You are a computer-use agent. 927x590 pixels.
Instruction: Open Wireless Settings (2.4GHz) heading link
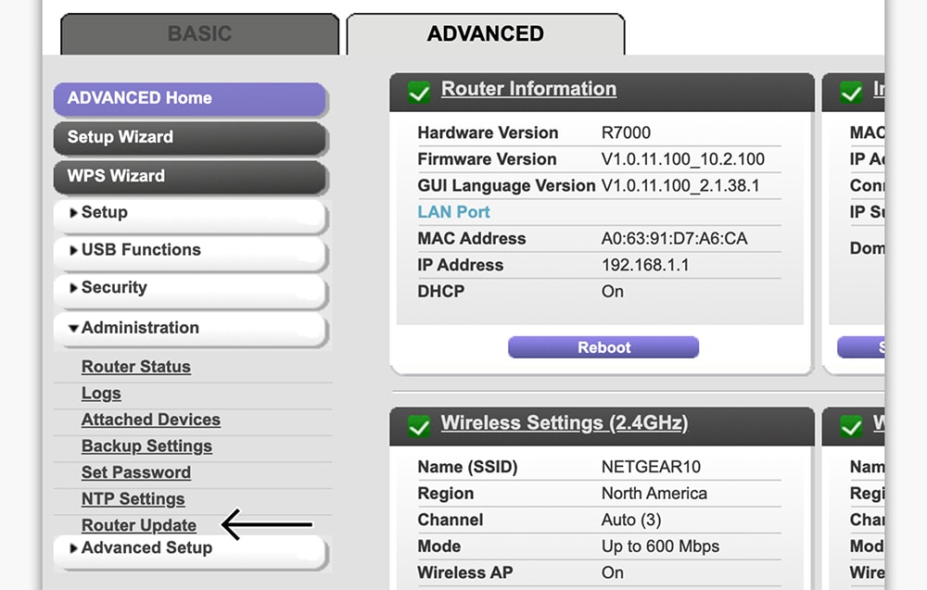click(565, 423)
